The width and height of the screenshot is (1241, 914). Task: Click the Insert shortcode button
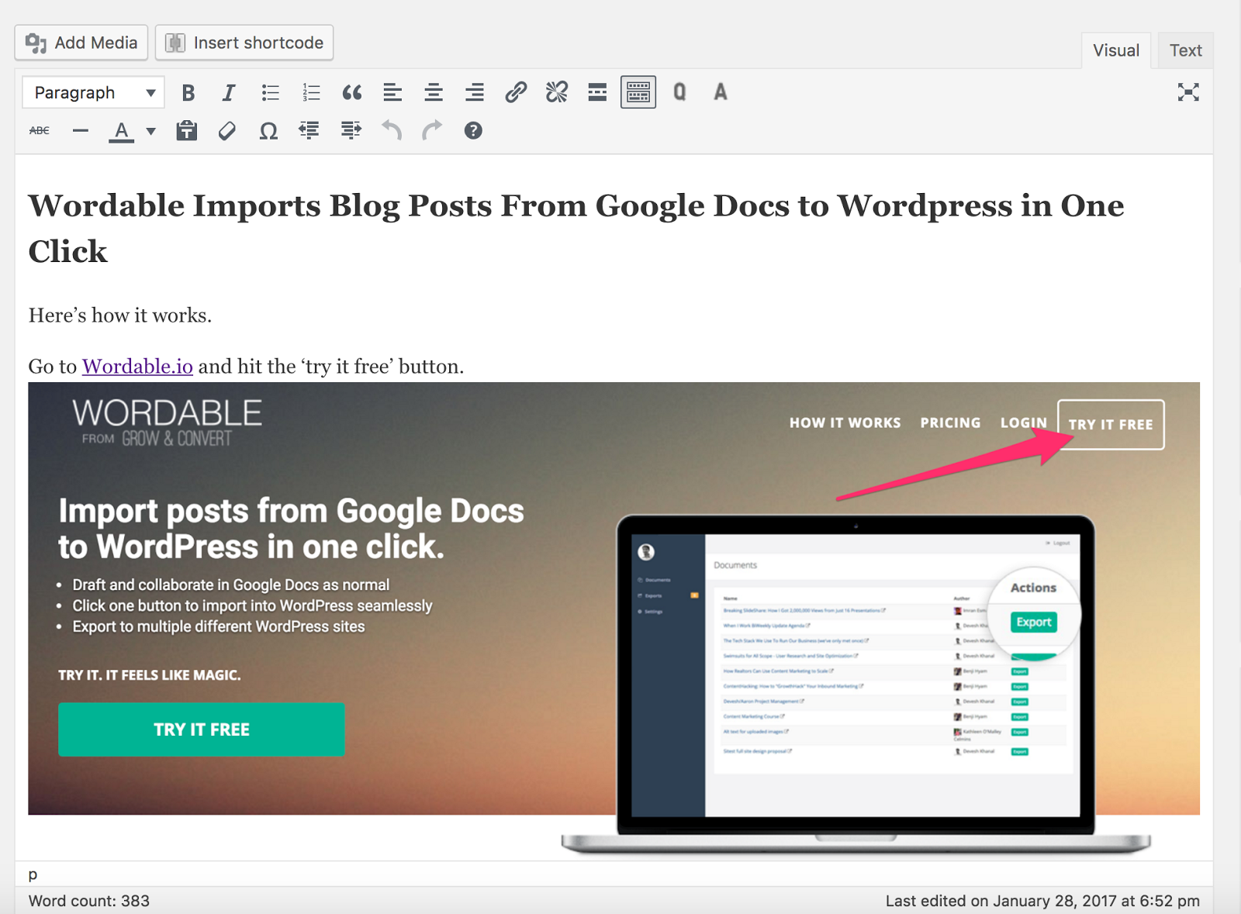[244, 43]
